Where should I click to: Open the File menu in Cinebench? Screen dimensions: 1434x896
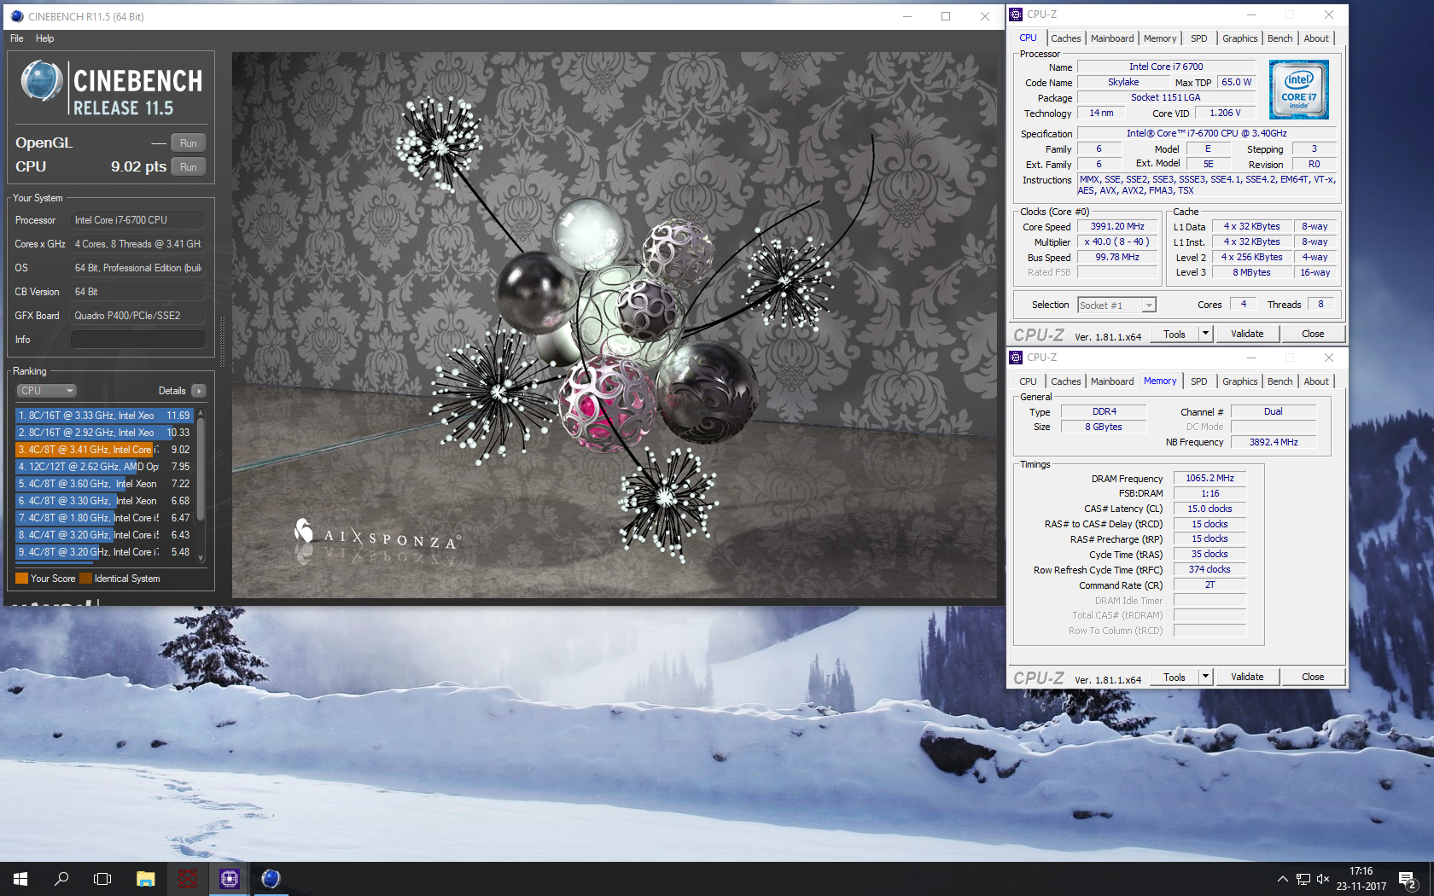[17, 38]
